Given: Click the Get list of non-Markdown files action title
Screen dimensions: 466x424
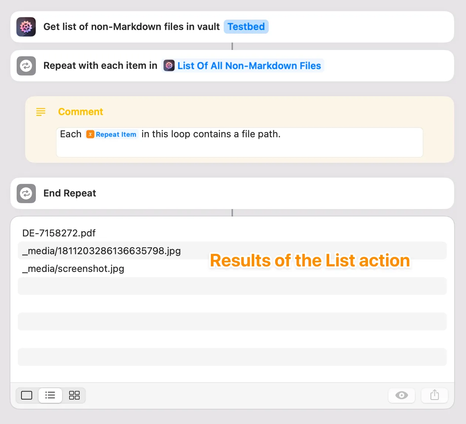Looking at the screenshot, I should [132, 27].
